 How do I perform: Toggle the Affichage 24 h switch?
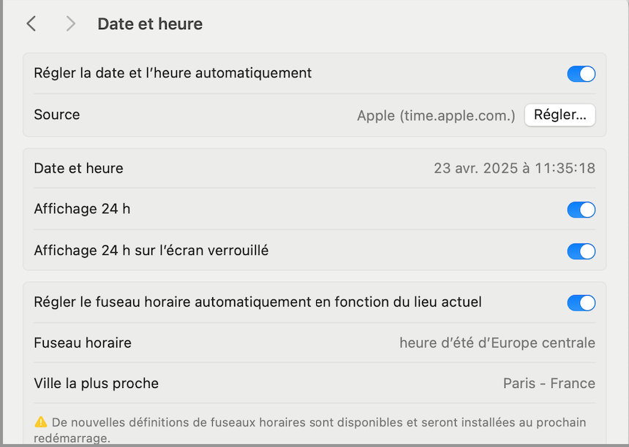(581, 210)
